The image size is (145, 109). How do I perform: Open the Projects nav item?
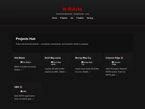coord(64,18)
